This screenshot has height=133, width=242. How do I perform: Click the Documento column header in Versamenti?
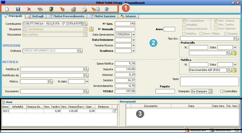[151, 106]
